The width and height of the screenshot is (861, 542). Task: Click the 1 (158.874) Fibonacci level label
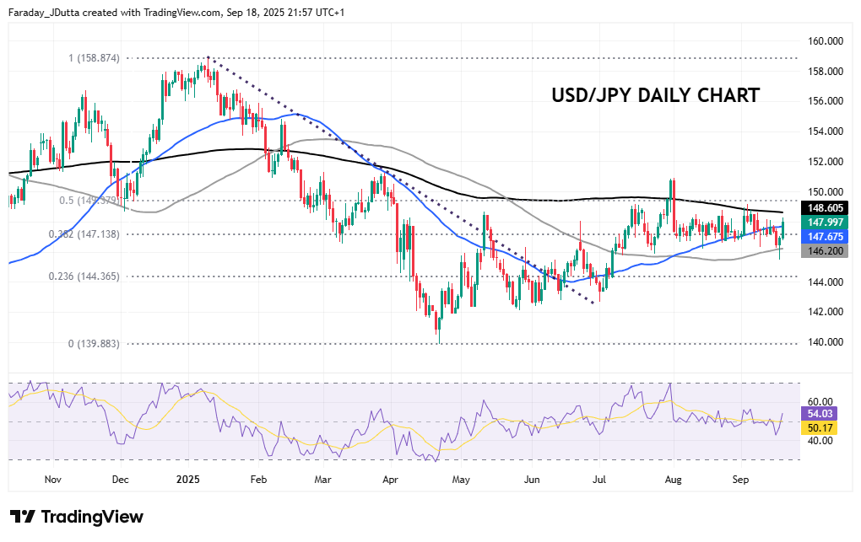(x=95, y=58)
